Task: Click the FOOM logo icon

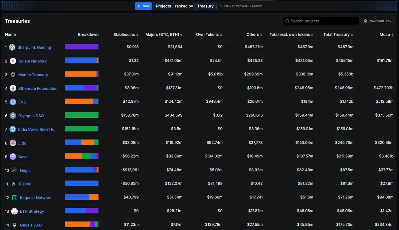Action: pos(14,184)
